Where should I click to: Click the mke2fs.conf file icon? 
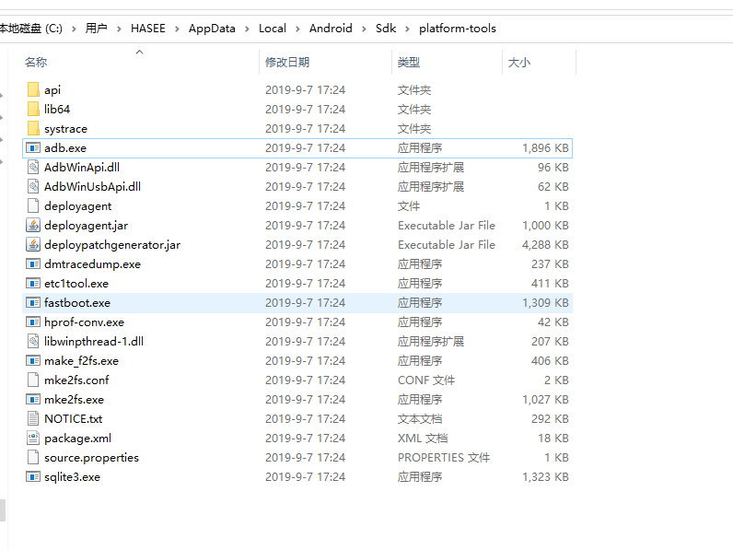pyautogui.click(x=33, y=380)
